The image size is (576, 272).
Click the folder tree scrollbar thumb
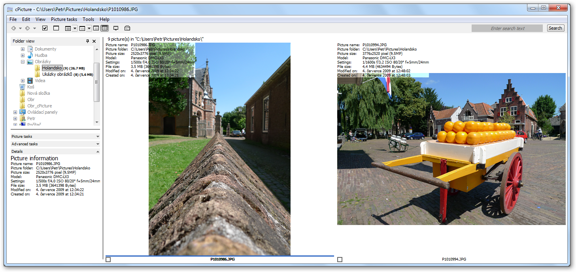96,82
